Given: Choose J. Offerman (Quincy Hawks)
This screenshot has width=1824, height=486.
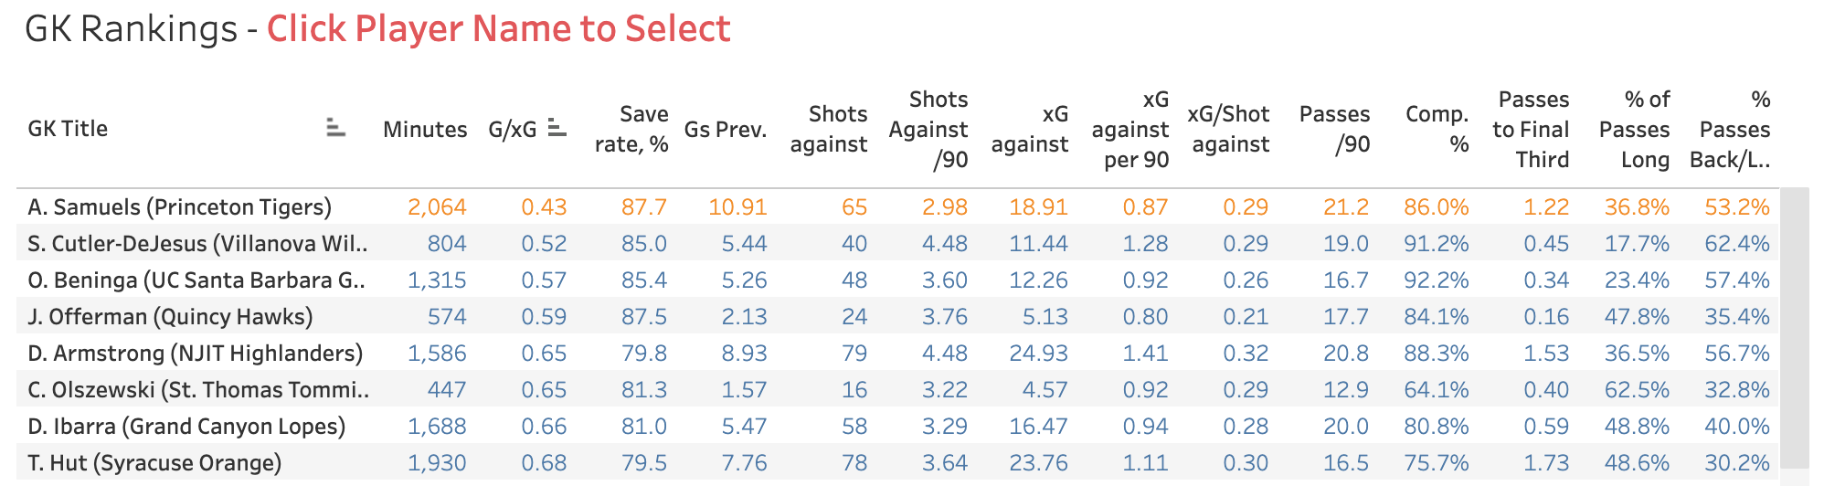Looking at the screenshot, I should [x=170, y=317].
